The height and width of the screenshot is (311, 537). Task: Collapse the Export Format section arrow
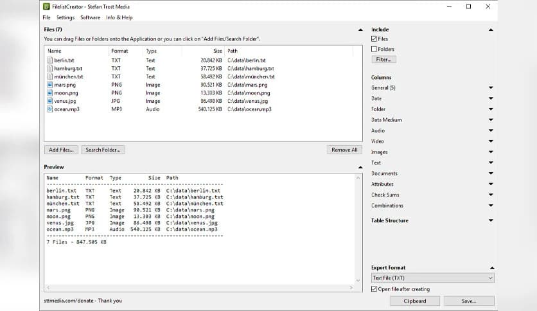tap(492, 268)
